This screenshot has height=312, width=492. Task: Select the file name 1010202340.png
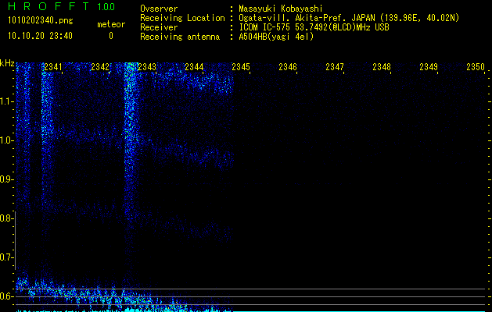[41, 20]
